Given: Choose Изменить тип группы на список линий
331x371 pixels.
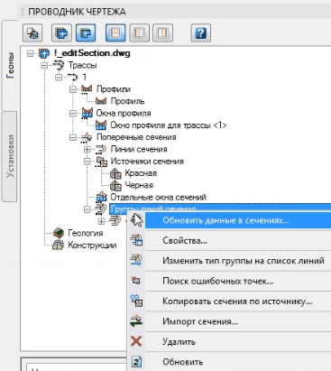Looking at the screenshot, I should 230,261.
